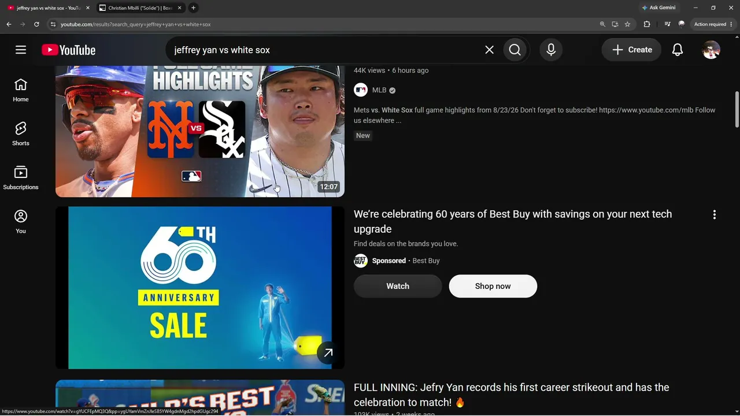Open Best Buy advertiser logo

[361, 261]
